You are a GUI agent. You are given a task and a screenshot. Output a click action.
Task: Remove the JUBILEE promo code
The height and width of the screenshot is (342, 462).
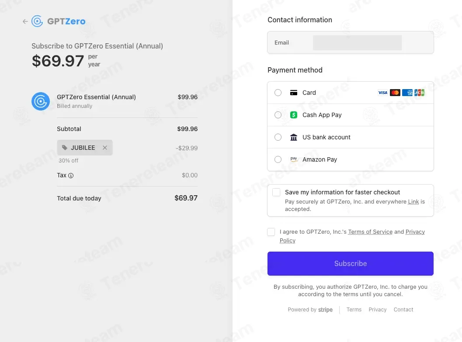tap(105, 148)
